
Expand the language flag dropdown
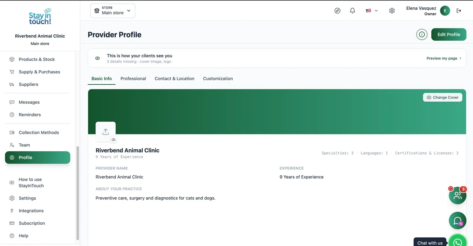click(372, 11)
